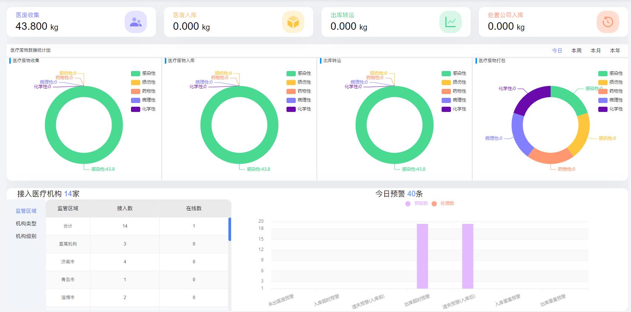The width and height of the screenshot is (631, 312).
Task: Click the green chart icon in 出库转运 card
Action: click(450, 22)
